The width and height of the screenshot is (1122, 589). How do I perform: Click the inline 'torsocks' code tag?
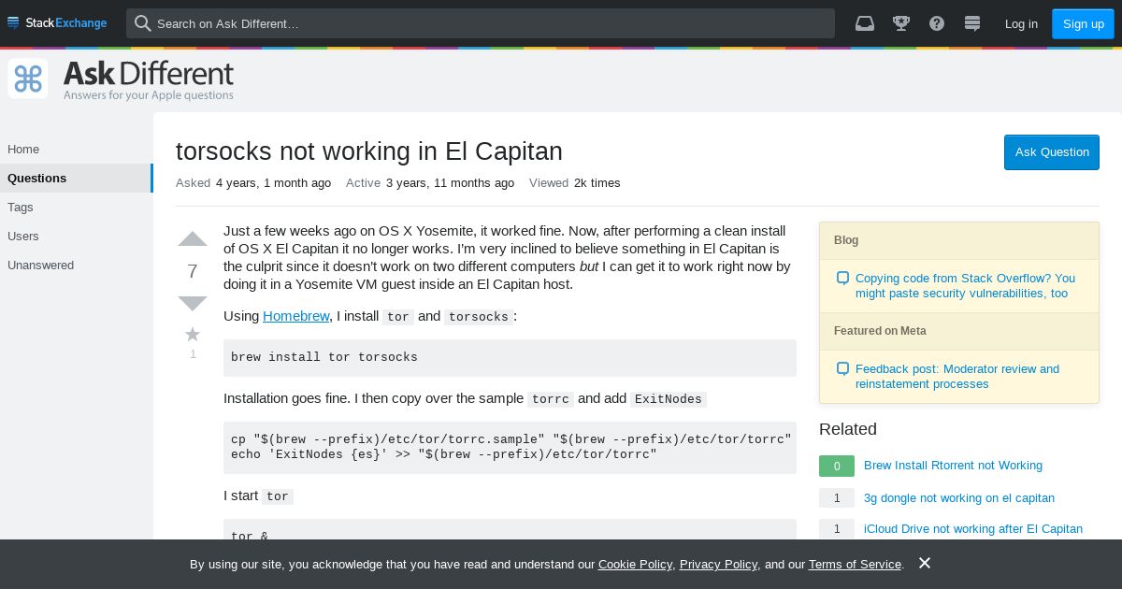[x=479, y=317]
